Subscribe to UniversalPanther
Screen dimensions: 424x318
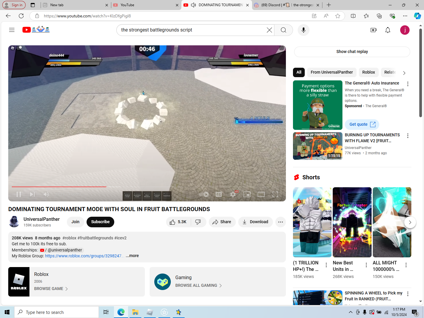pos(100,222)
